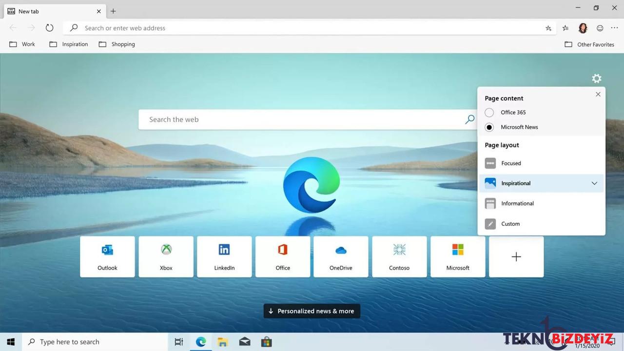Screen dimensions: 624x351
Task: Open the Work favorites folder
Action: point(22,44)
